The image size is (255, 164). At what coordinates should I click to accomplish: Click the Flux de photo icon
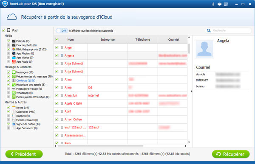click(x=14, y=45)
